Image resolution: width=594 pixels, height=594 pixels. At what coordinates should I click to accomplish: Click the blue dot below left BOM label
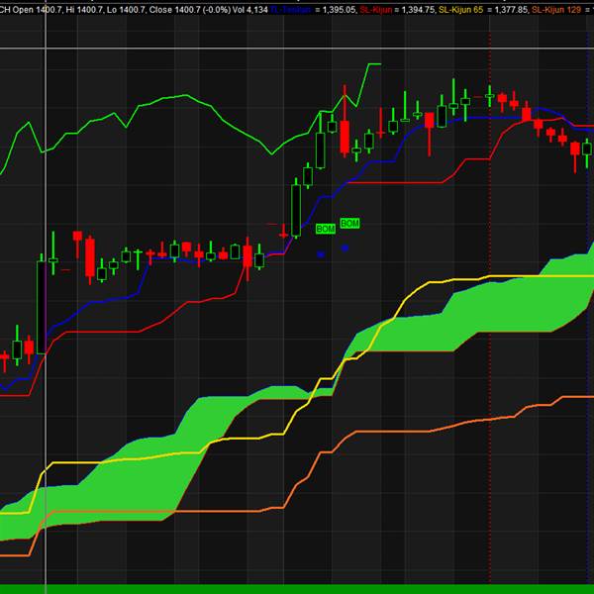[321, 254]
